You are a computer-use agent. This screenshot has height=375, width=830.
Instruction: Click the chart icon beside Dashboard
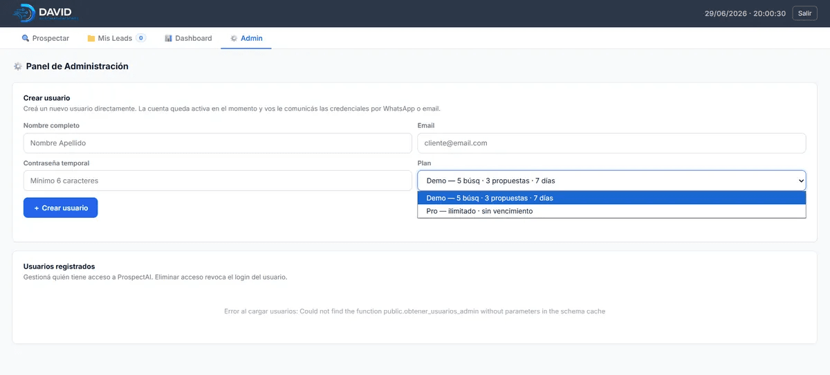(168, 39)
